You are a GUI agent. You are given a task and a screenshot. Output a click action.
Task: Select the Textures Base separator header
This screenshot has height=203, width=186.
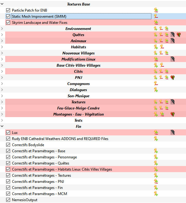[78, 4]
